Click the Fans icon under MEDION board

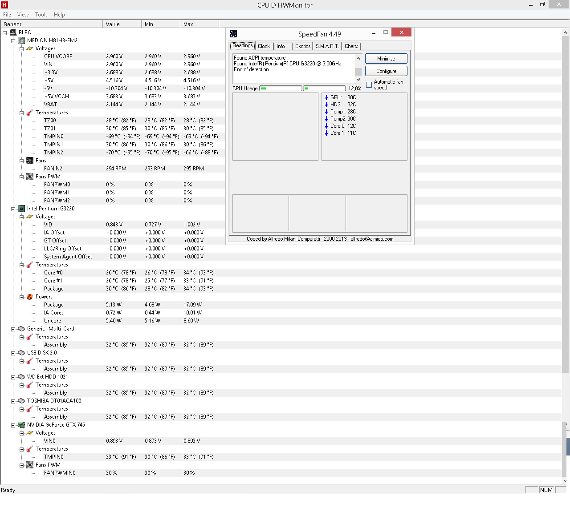point(30,161)
